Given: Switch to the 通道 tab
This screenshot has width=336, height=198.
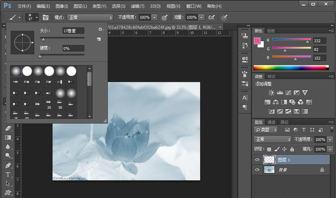Looking at the screenshot, I should coord(271,122).
